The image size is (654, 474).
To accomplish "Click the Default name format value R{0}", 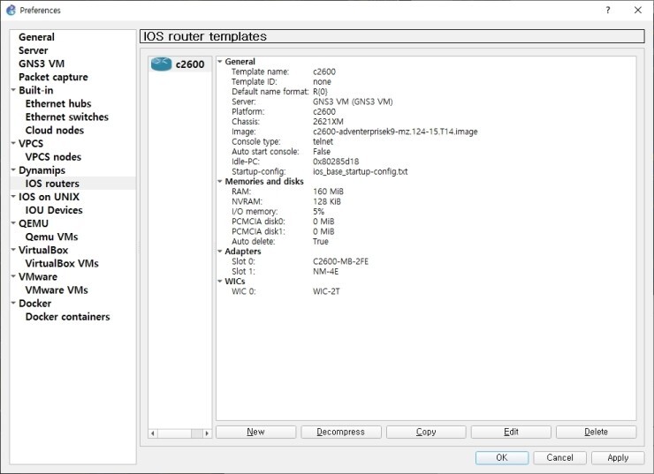I will 320,92.
